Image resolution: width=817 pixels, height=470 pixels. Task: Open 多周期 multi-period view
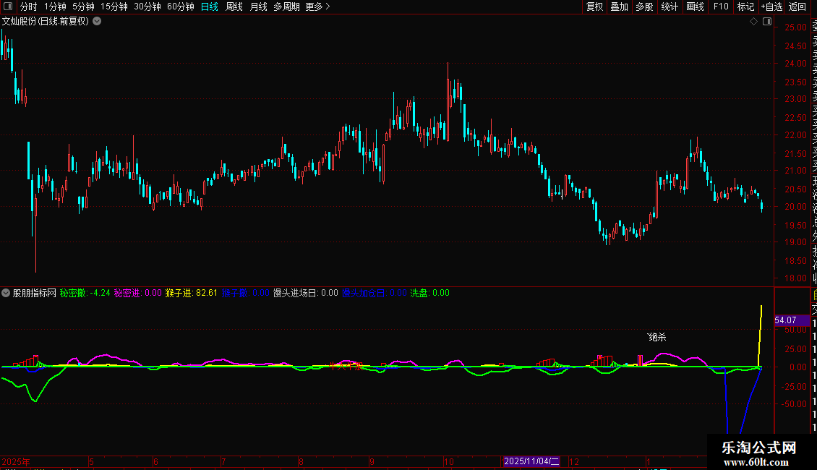coord(286,7)
